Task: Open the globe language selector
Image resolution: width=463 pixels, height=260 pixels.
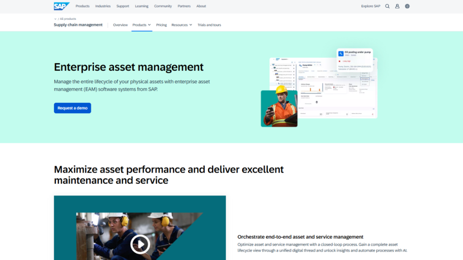Action: [407, 6]
